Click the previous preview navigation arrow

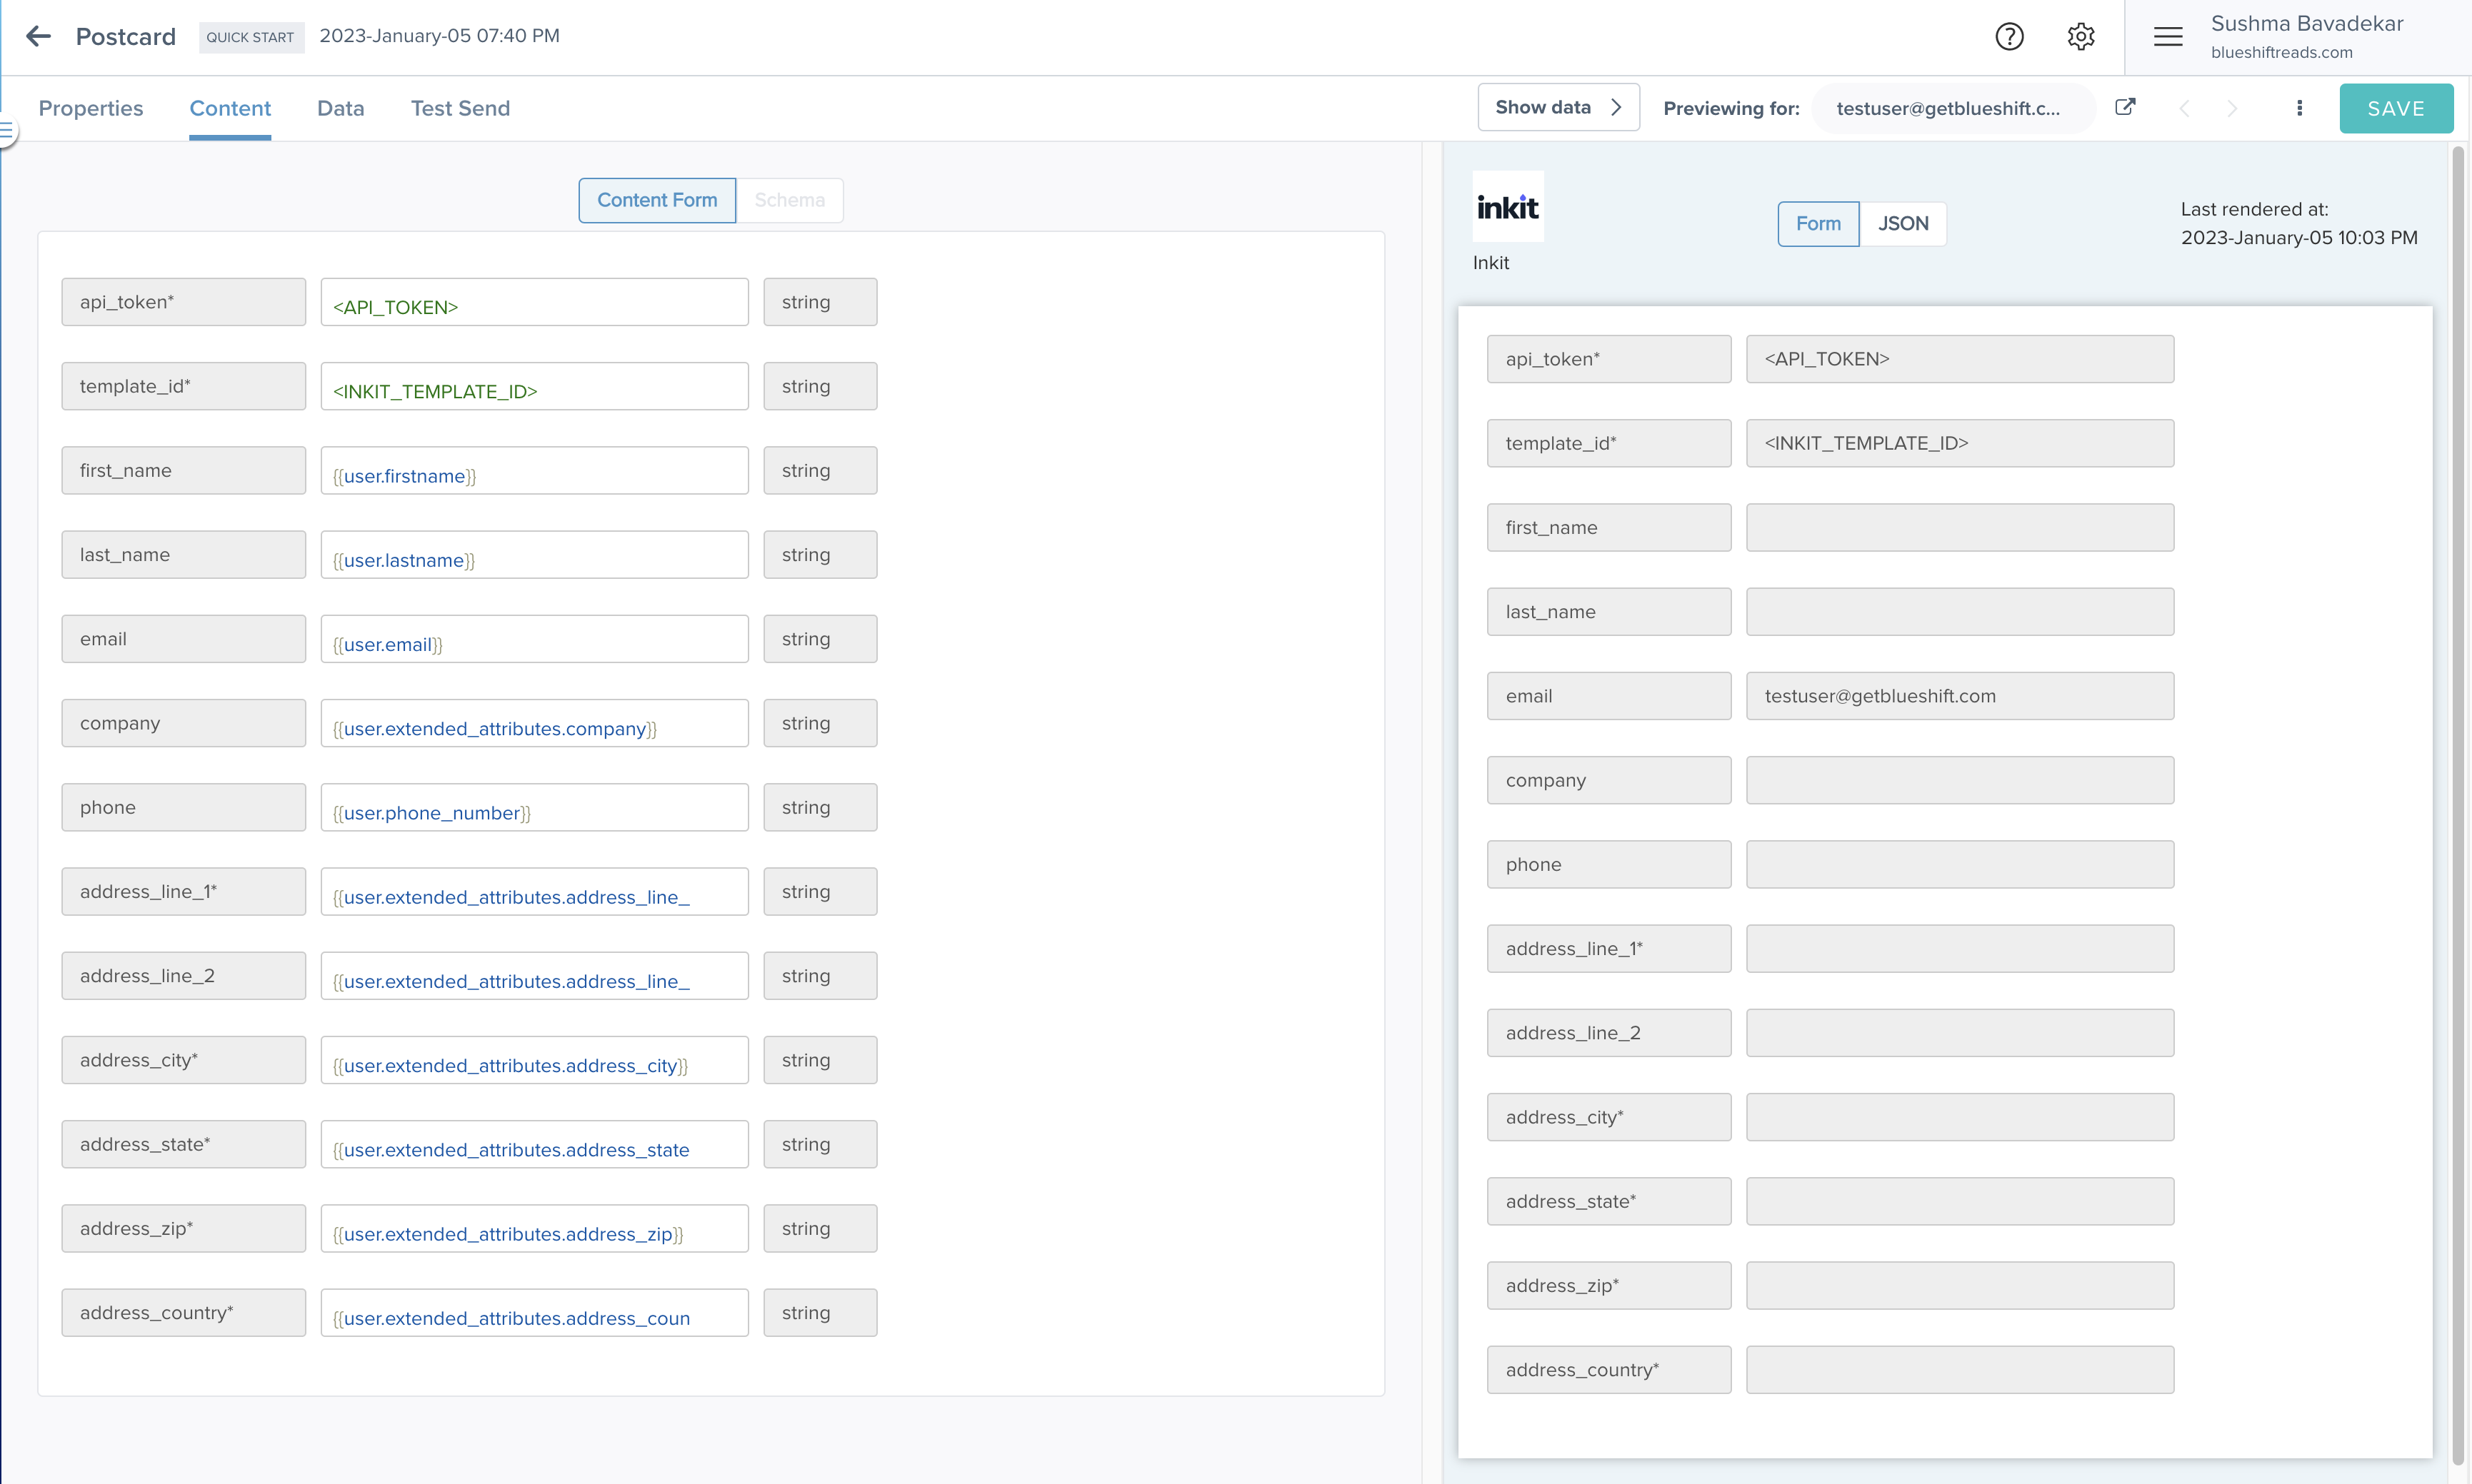tap(2185, 108)
